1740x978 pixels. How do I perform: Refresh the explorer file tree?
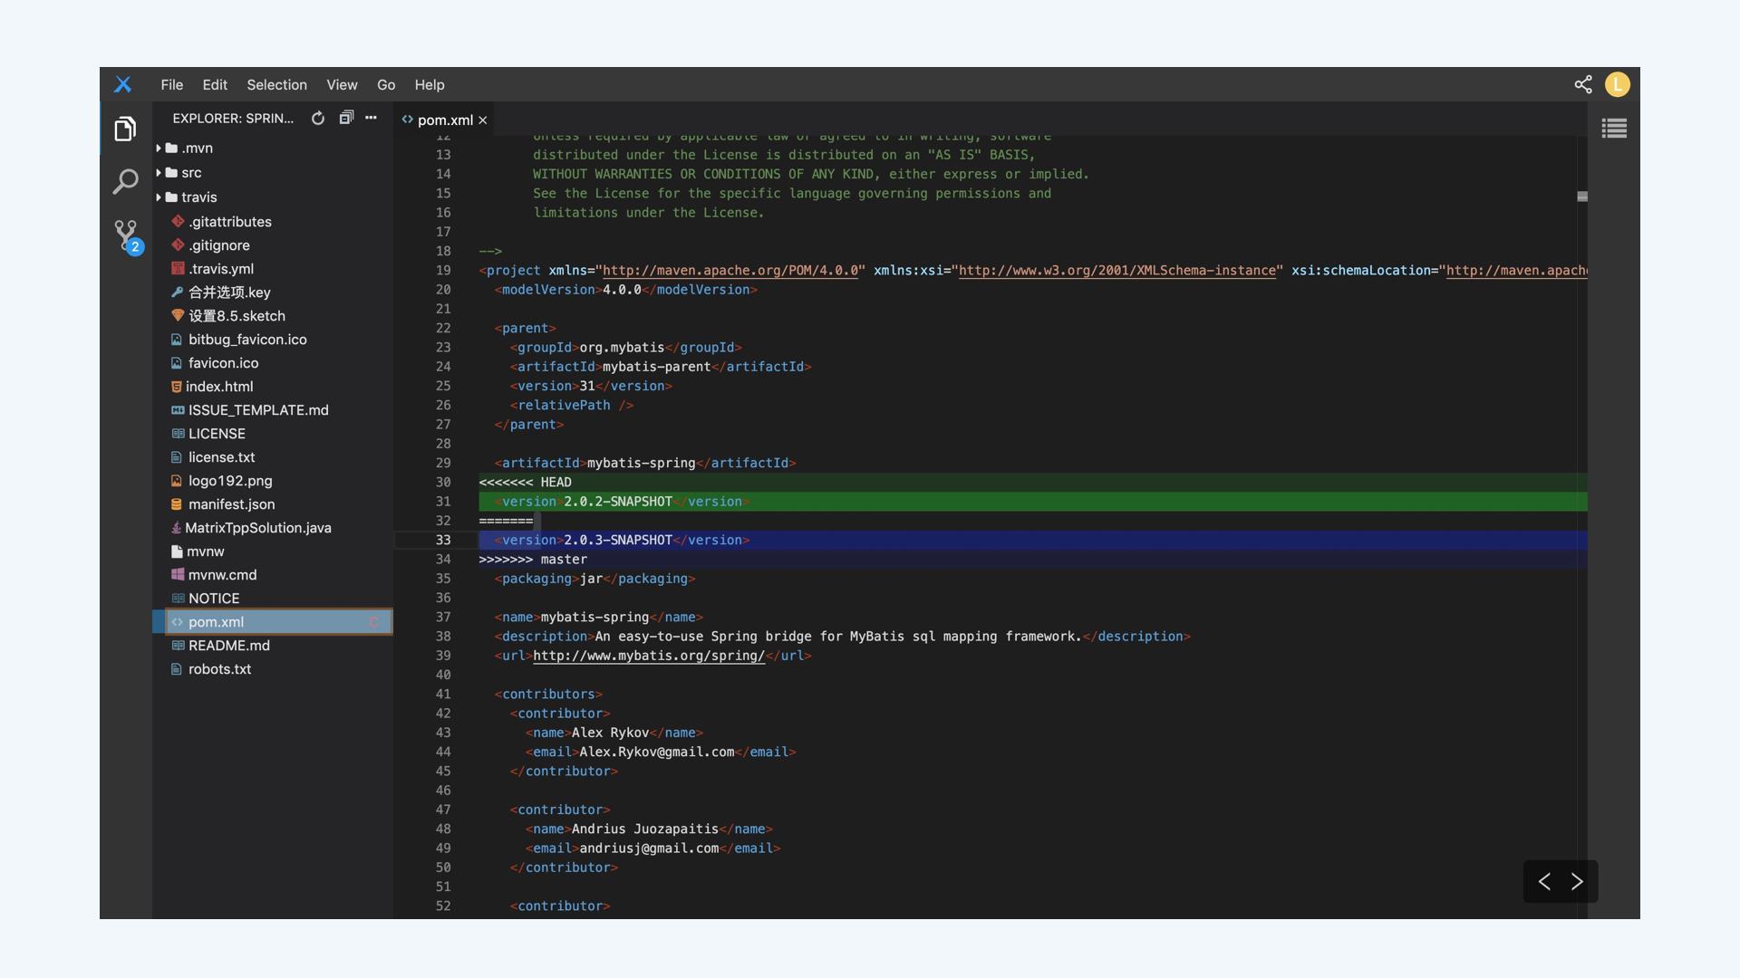(318, 118)
